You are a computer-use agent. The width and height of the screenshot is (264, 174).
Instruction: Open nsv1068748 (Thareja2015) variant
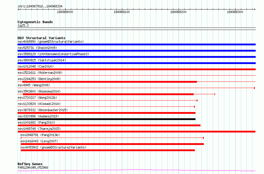pyautogui.click(x=39, y=129)
